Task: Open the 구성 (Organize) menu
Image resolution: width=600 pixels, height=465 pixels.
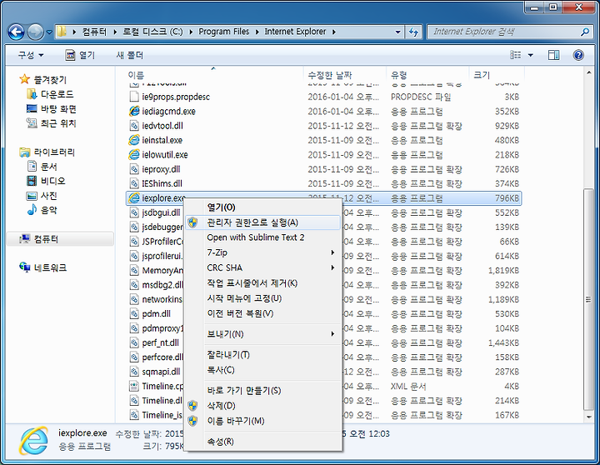Action: click(x=31, y=55)
